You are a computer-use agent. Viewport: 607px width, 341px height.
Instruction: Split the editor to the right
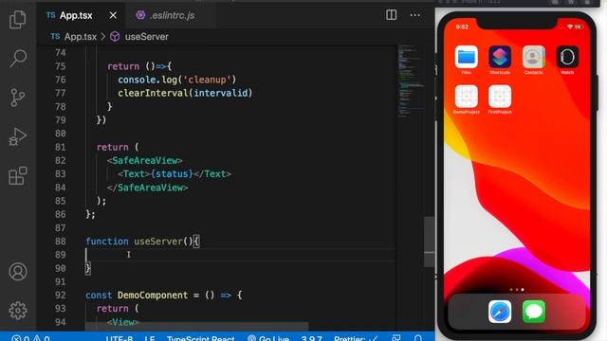coord(392,15)
